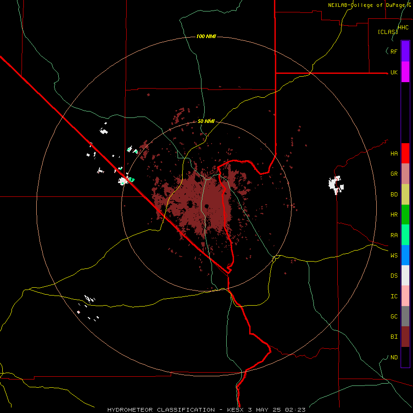Click the HHC product label
The height and width of the screenshot is (413, 413).
(x=403, y=28)
